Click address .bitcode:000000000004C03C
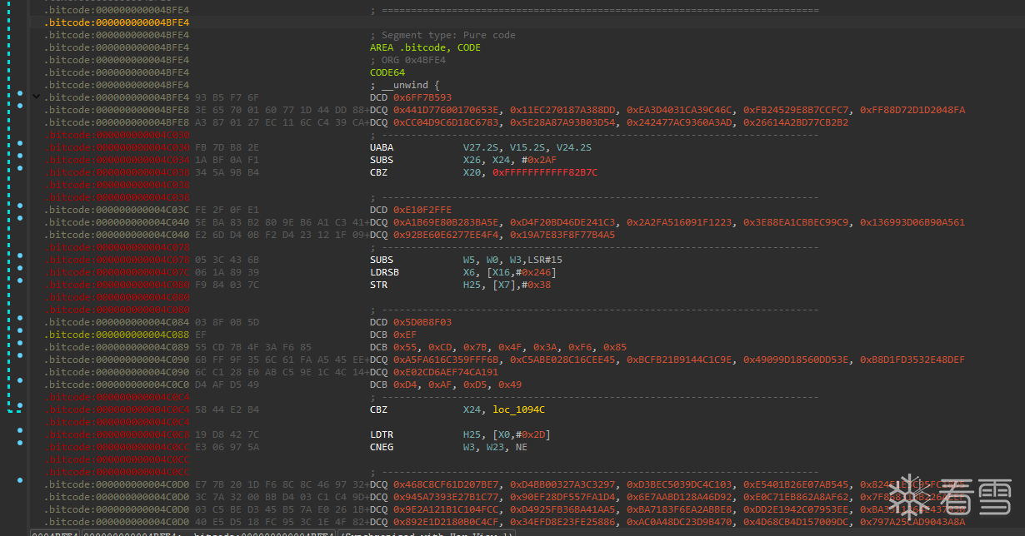This screenshot has width=1025, height=536. [x=117, y=210]
